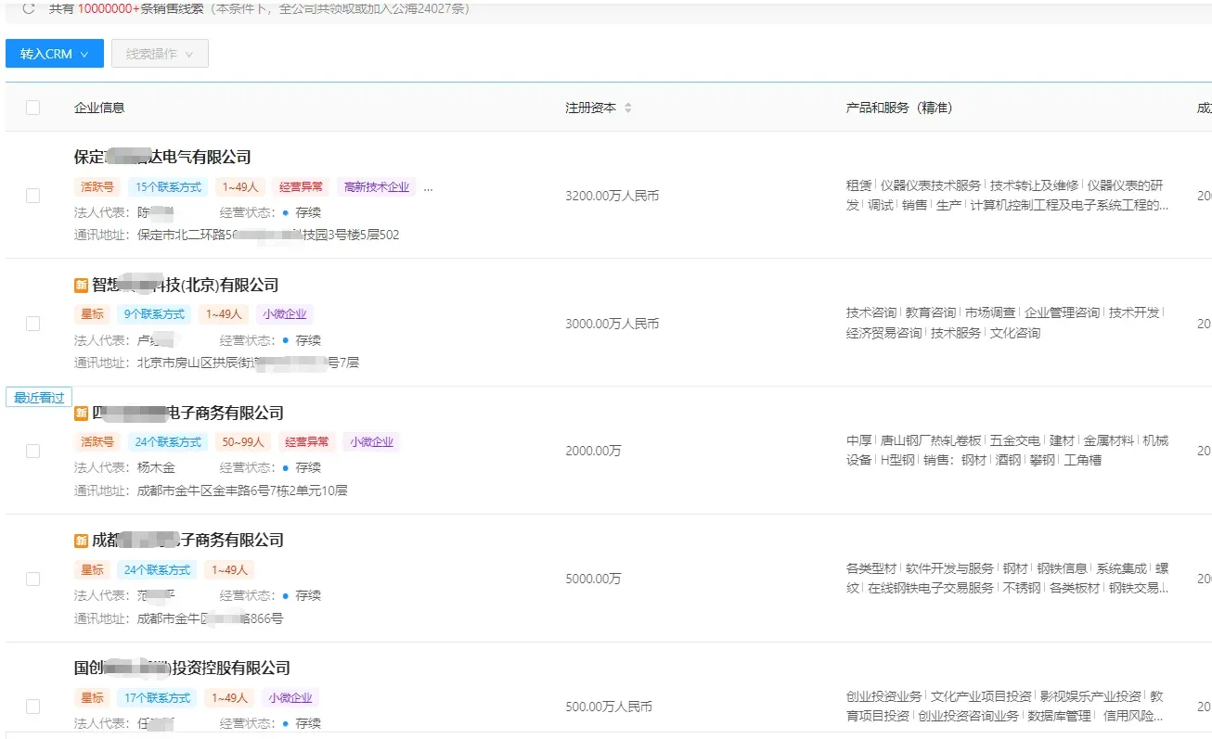Click the 新 badge beside the 成都 company name
The image size is (1212, 739).
tap(81, 541)
